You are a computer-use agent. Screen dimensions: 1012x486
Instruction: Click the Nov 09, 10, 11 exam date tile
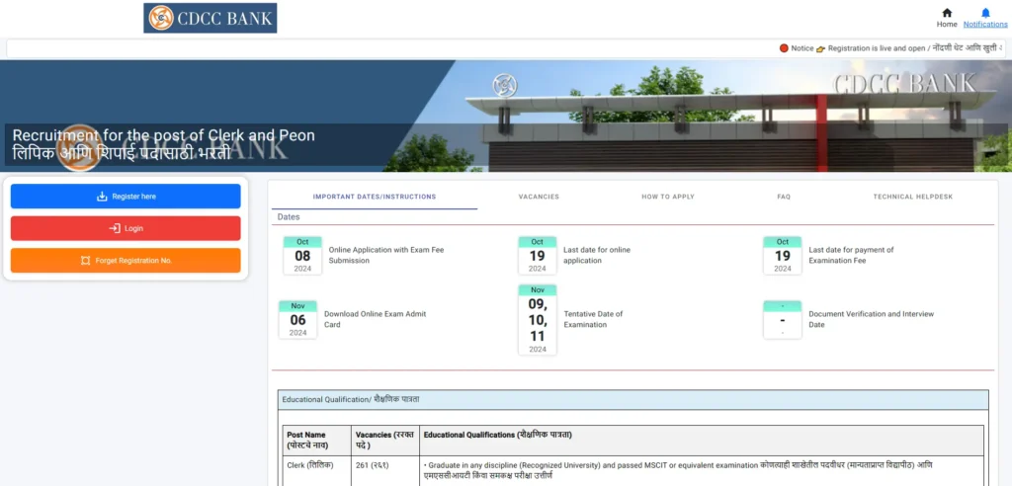click(x=538, y=320)
